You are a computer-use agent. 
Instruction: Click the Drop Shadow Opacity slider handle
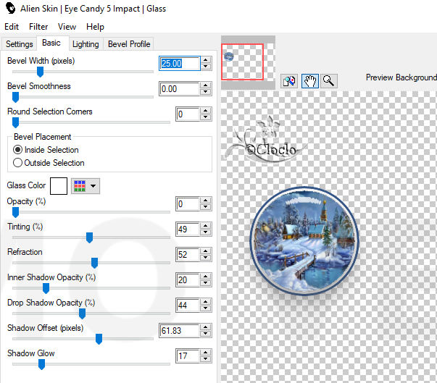[82, 313]
